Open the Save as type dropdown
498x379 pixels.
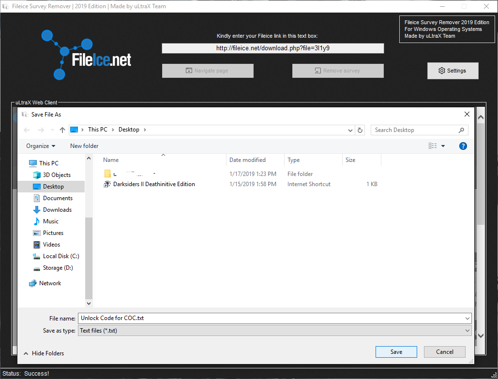click(x=467, y=330)
